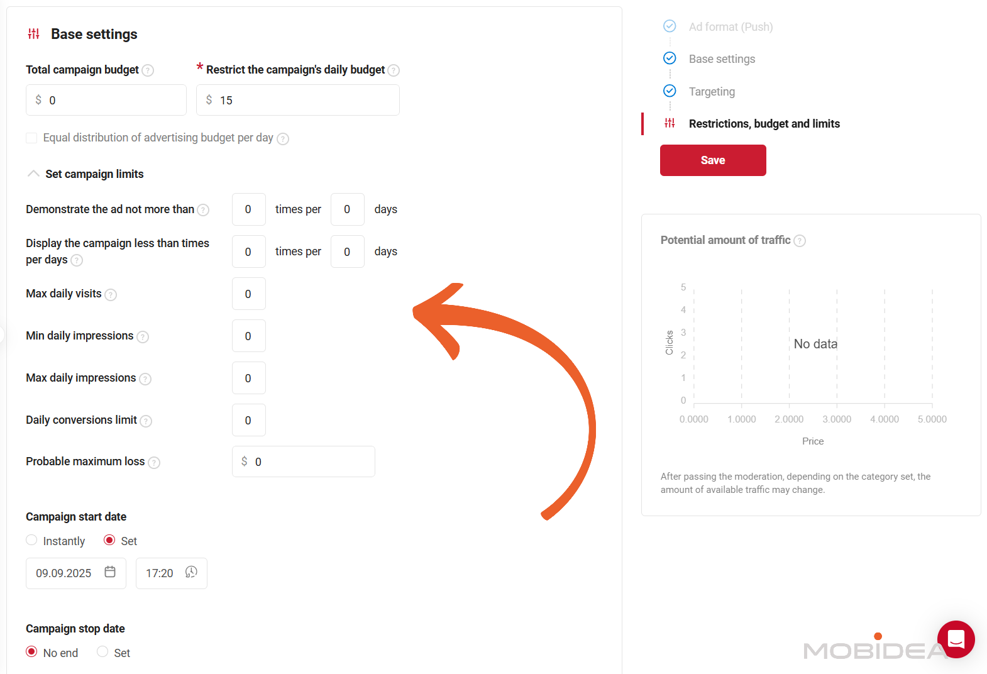Open the live chat widget

click(x=956, y=639)
